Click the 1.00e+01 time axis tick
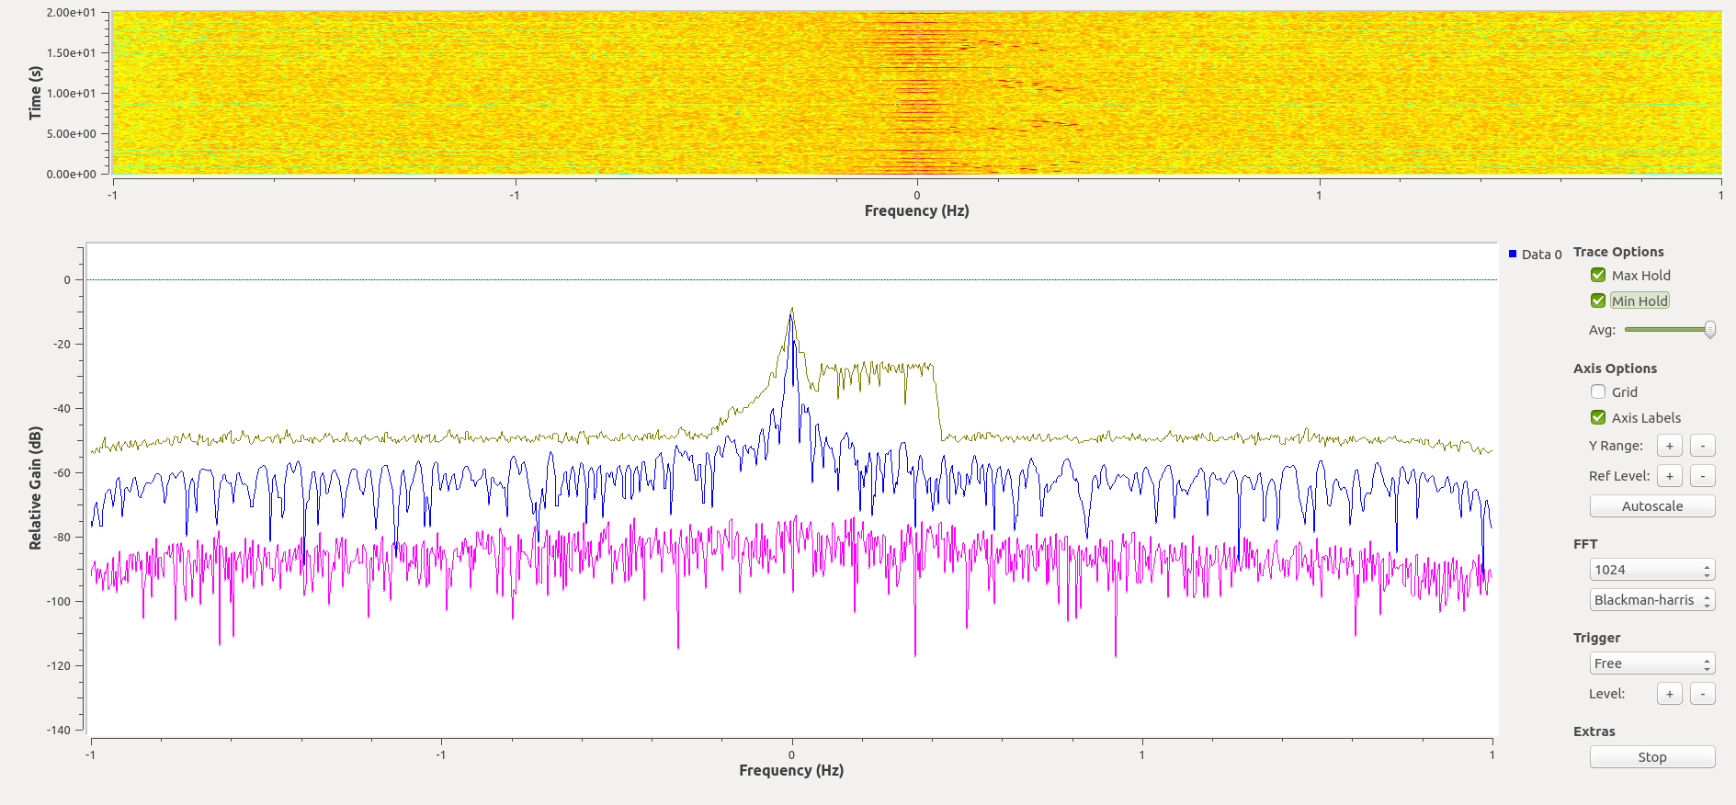The width and height of the screenshot is (1736, 805). tap(71, 93)
